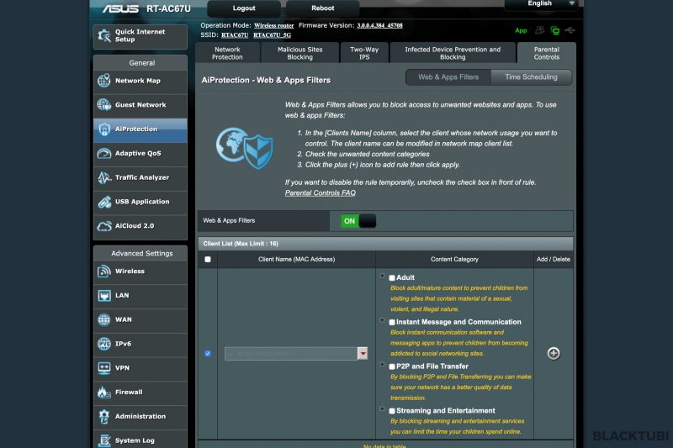
Task: Open Wireless settings icon
Action: [103, 271]
